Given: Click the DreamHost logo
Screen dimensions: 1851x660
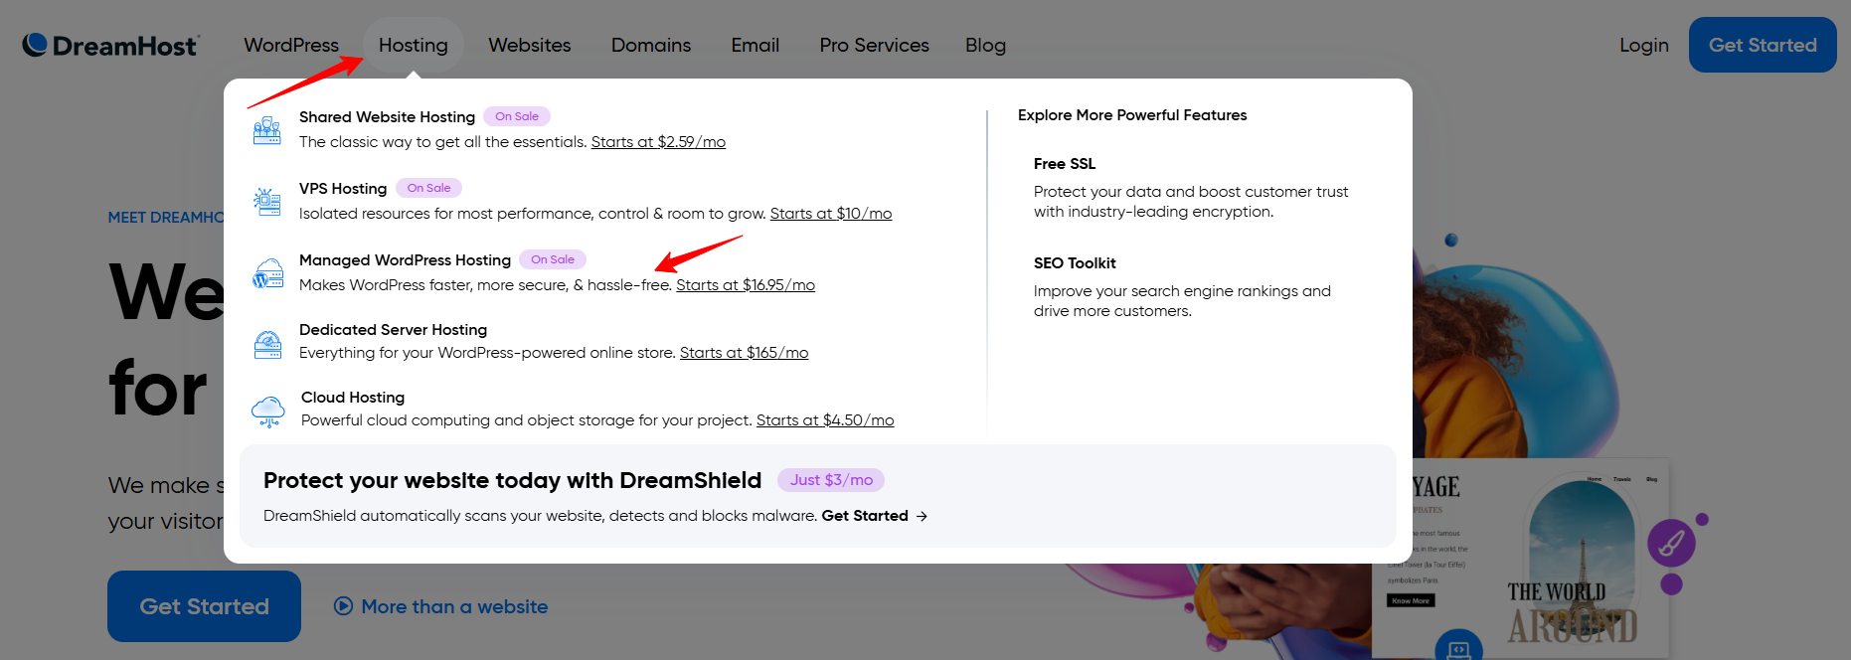Looking at the screenshot, I should (x=110, y=45).
